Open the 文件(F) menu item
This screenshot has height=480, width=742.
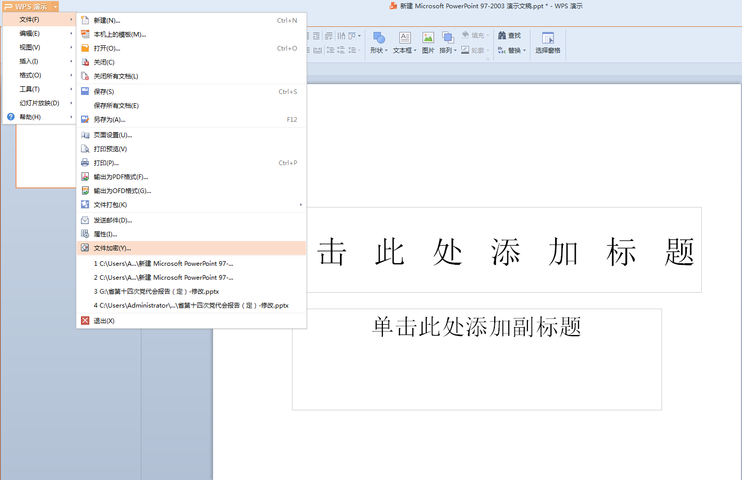(x=39, y=20)
